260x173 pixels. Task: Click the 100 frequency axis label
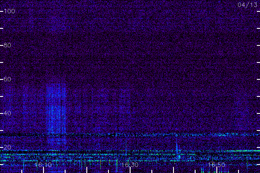point(9,11)
